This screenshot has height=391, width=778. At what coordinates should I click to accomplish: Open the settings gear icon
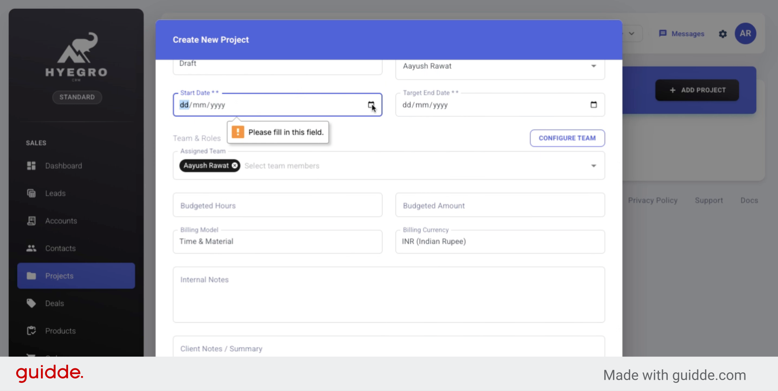point(723,34)
